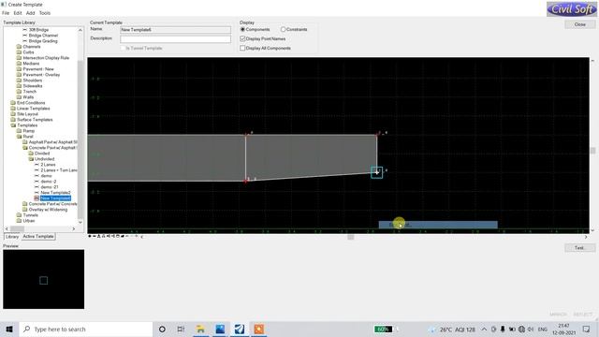Viewport: 599px width, 337px height.
Task: Click the Preview thumbnail pane
Action: coord(44,279)
